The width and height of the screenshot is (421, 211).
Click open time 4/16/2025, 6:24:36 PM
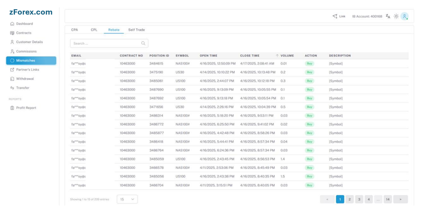(x=217, y=150)
